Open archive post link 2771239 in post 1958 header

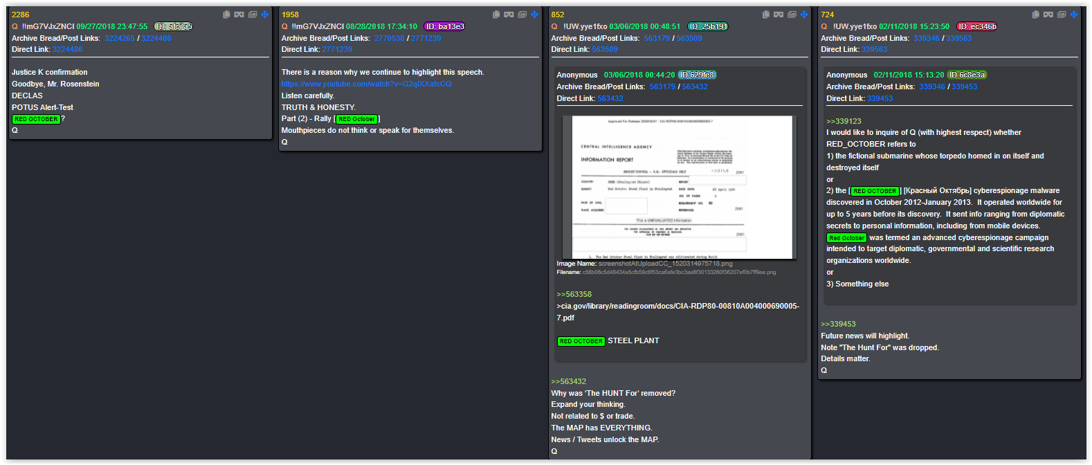pos(426,38)
